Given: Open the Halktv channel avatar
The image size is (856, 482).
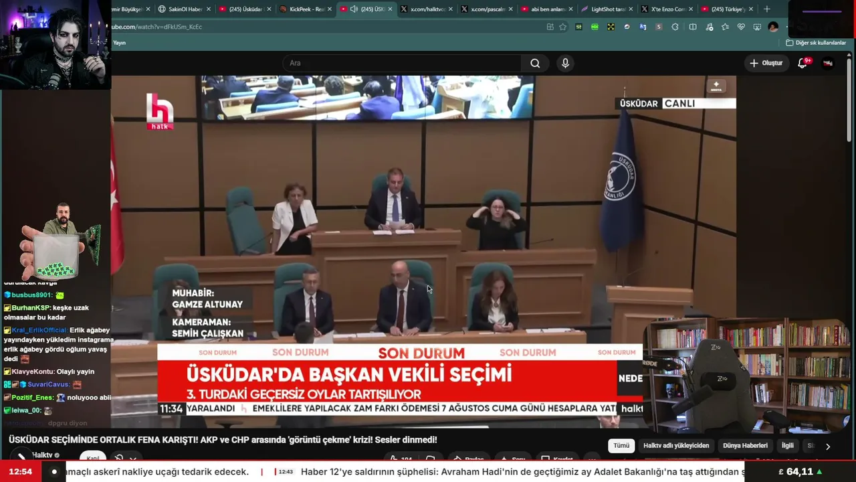Looking at the screenshot, I should [x=22, y=456].
